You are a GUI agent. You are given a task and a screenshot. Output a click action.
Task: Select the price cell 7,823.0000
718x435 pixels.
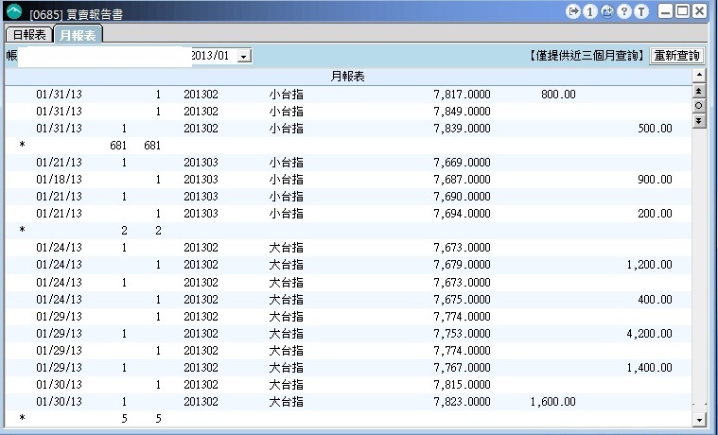tap(462, 402)
